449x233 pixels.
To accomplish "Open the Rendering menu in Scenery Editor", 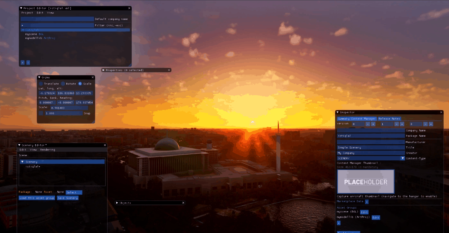I will point(48,150).
